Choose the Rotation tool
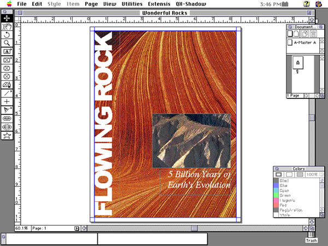328x246 pixels. click(7, 34)
